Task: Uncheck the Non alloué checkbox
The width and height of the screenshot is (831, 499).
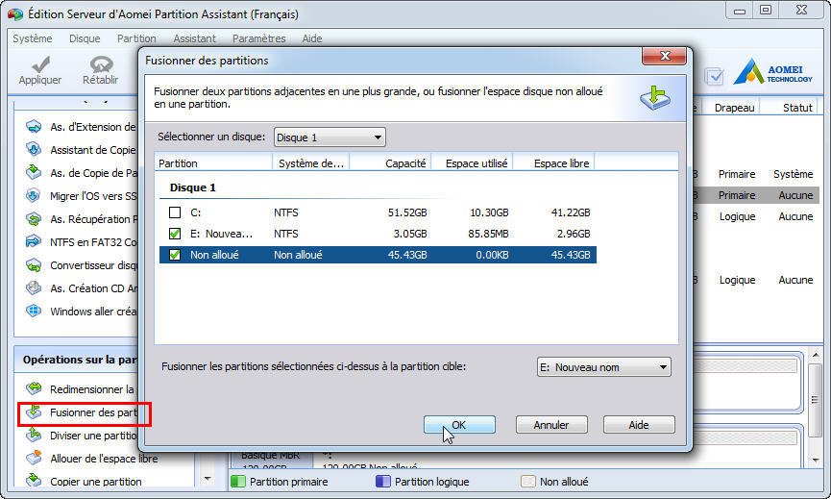Action: 175,255
